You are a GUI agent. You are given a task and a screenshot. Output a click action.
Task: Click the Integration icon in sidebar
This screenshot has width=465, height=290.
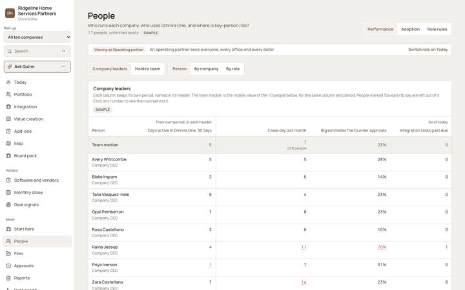[x=8, y=106]
